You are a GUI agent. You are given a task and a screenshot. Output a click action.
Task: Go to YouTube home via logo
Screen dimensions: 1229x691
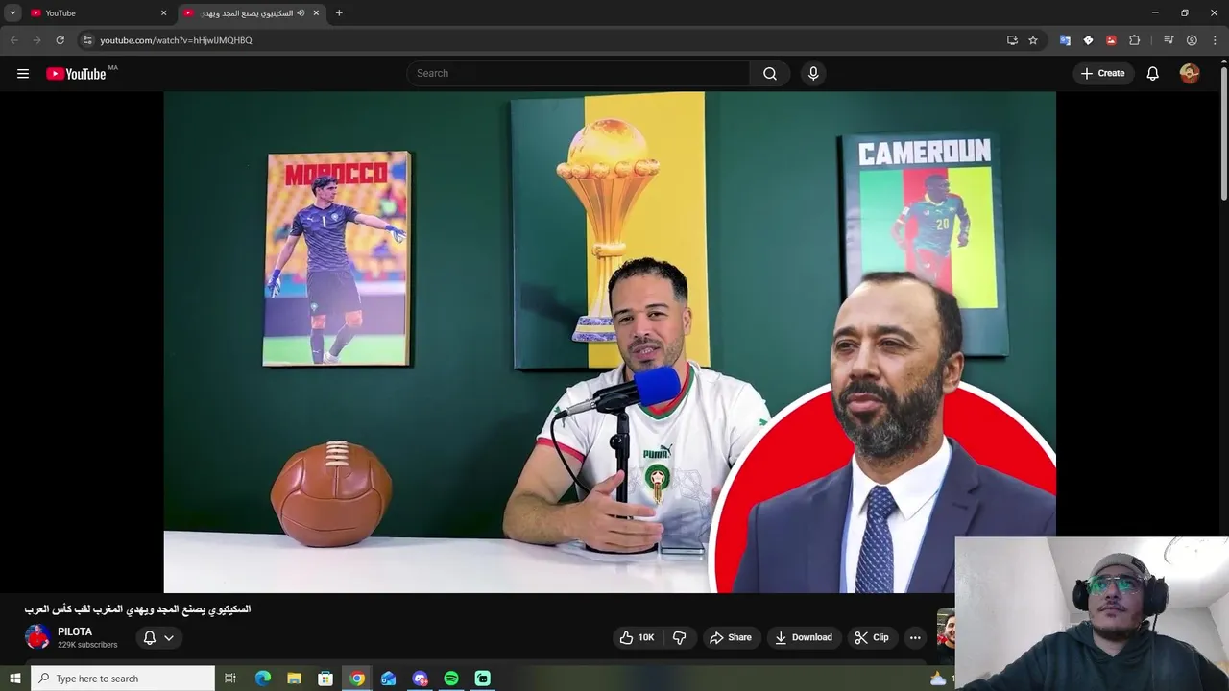76,74
